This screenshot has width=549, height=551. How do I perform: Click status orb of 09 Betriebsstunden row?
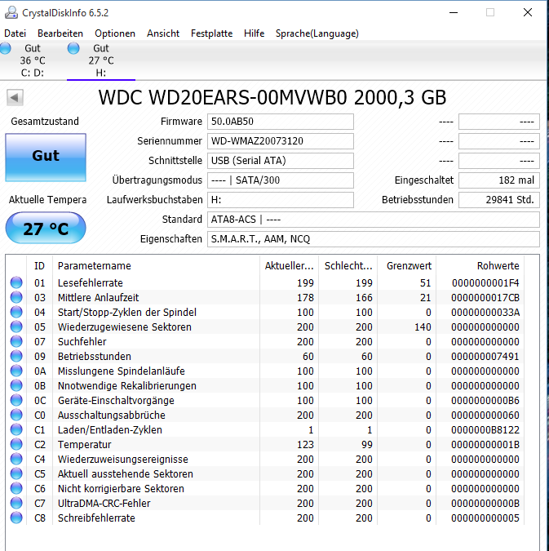click(x=16, y=356)
